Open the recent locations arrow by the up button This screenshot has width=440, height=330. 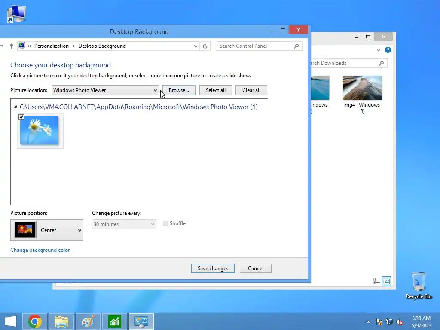coord(2,46)
